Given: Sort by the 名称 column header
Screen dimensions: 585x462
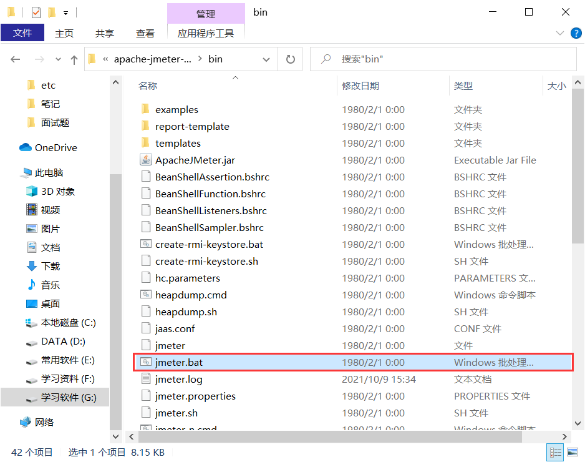Looking at the screenshot, I should point(148,86).
